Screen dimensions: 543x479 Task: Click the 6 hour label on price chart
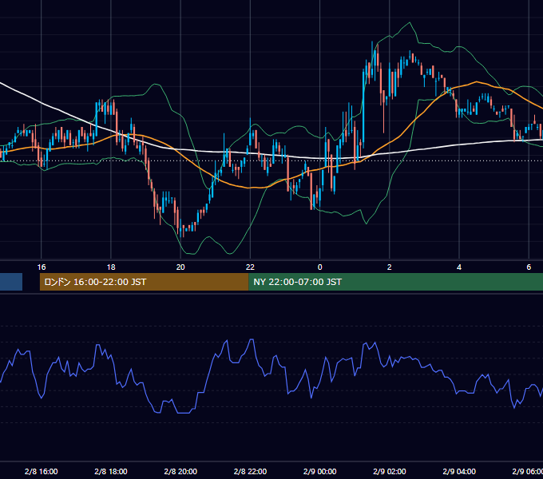(529, 267)
